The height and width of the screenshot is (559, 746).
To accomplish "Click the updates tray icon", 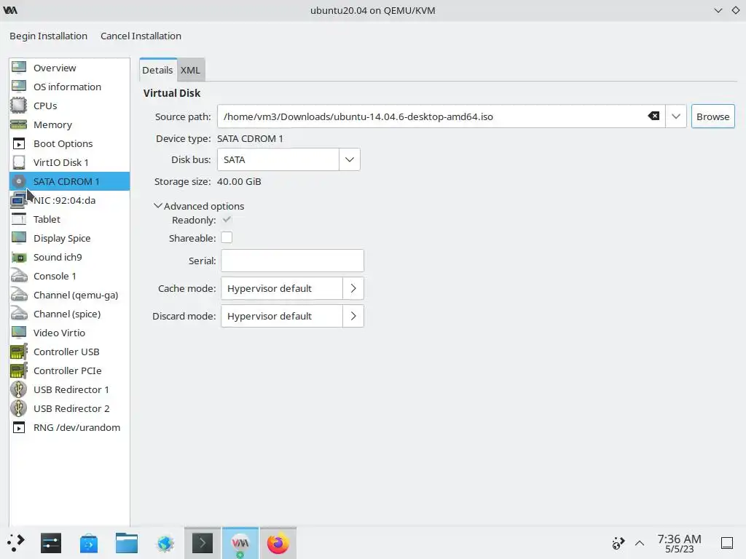I will pos(618,543).
